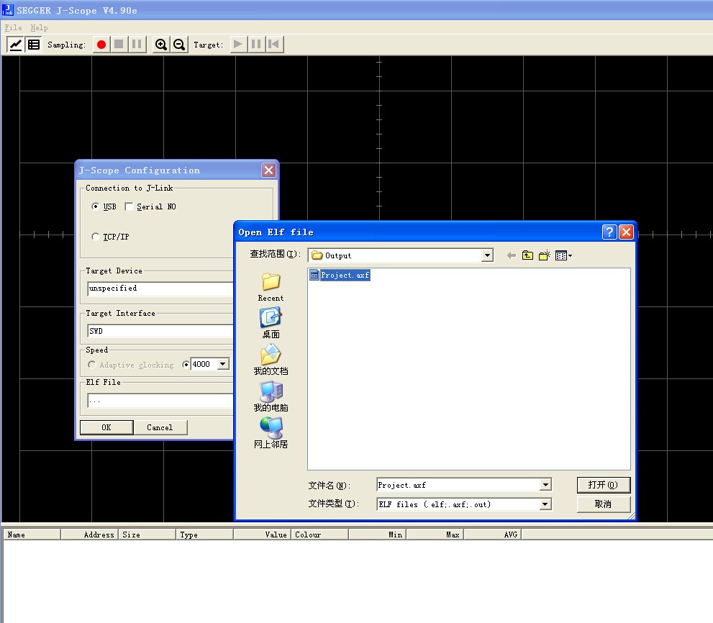This screenshot has width=713, height=623.
Task: Open the Recent places shortcut
Action: [271, 287]
